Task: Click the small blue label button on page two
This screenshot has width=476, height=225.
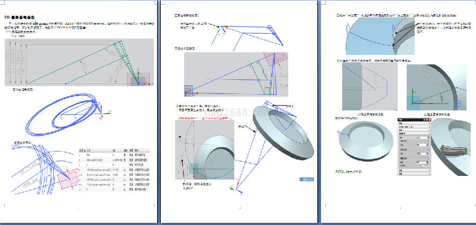Action: point(308,180)
